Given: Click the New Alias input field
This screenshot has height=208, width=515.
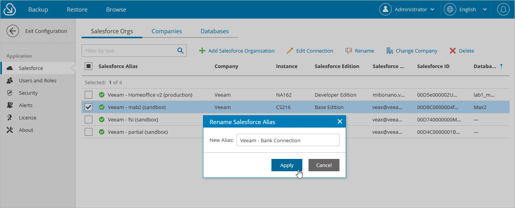Looking at the screenshot, I should click(x=288, y=140).
